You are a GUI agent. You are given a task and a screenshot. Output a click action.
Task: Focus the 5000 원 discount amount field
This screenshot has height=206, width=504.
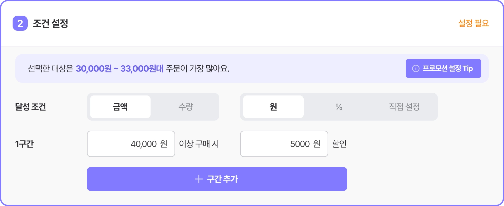coord(284,144)
